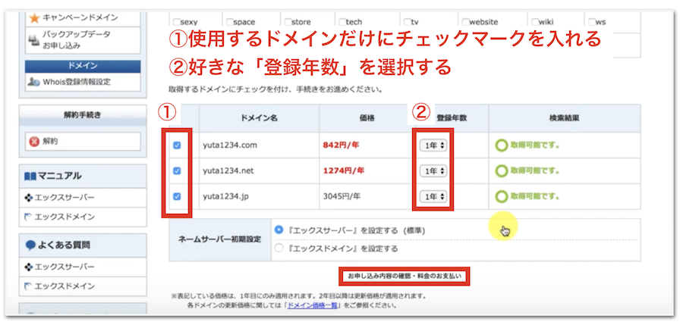This screenshot has height=325, width=683.
Task: Click the star icon for キャンペーンドメイン
Action: pyautogui.click(x=33, y=16)
